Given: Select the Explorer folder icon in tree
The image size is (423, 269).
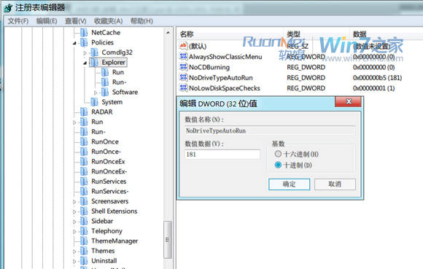Looking at the screenshot, I should pyautogui.click(x=94, y=62).
